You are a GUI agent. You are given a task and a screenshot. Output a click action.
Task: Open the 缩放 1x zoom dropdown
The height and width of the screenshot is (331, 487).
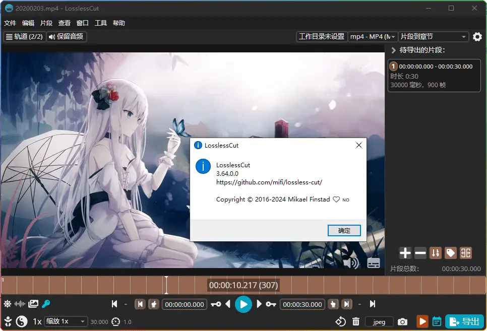click(66, 321)
